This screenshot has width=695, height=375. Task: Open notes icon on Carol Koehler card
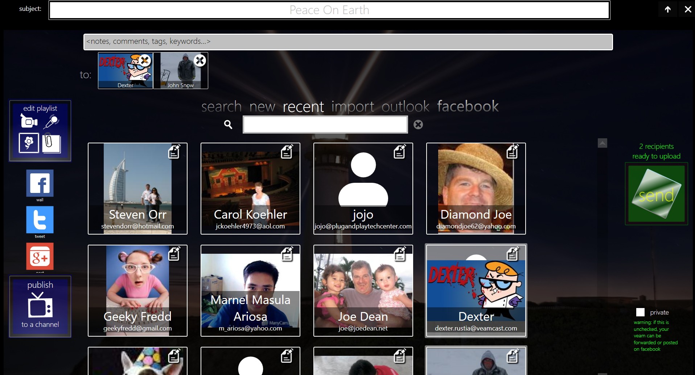coord(287,152)
